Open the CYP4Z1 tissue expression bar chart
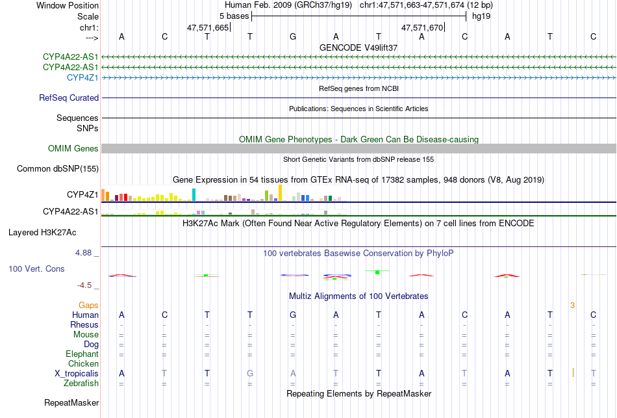Image resolution: width=617 pixels, height=418 pixels. click(x=224, y=193)
